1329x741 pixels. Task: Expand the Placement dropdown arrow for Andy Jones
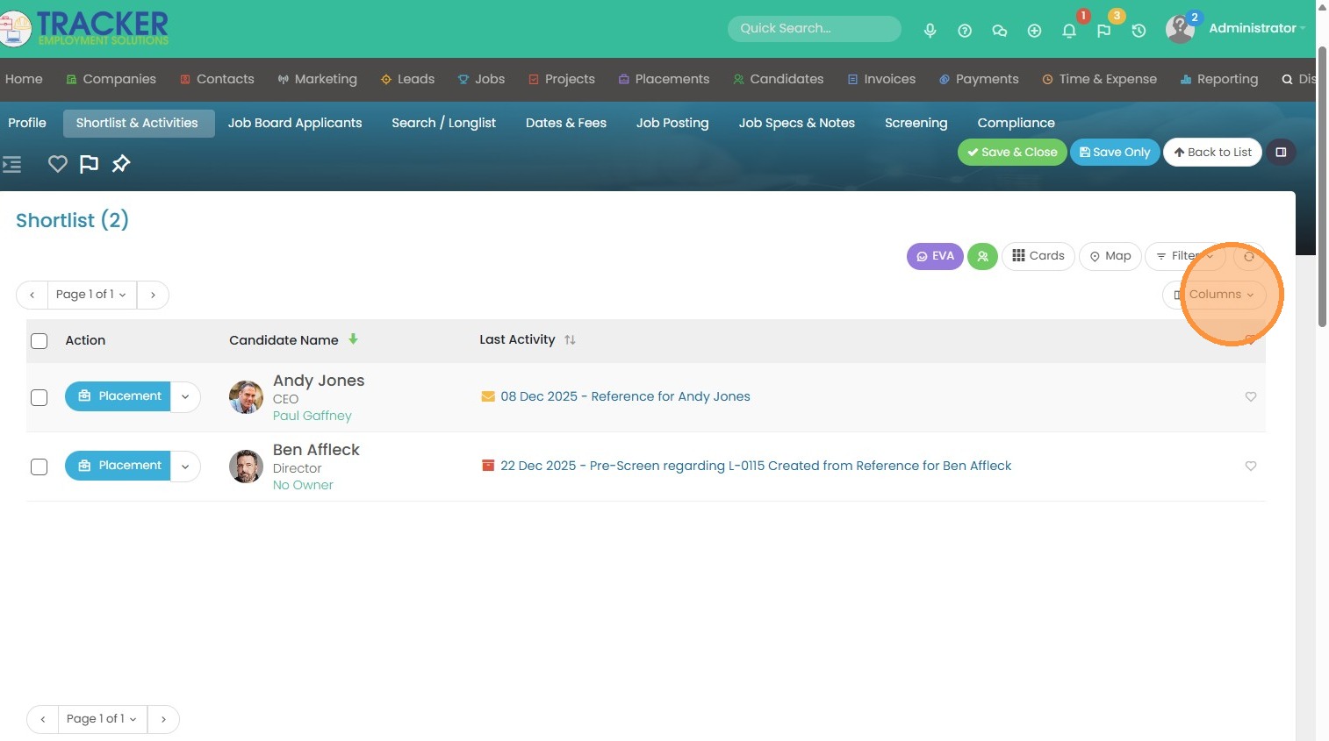(185, 396)
